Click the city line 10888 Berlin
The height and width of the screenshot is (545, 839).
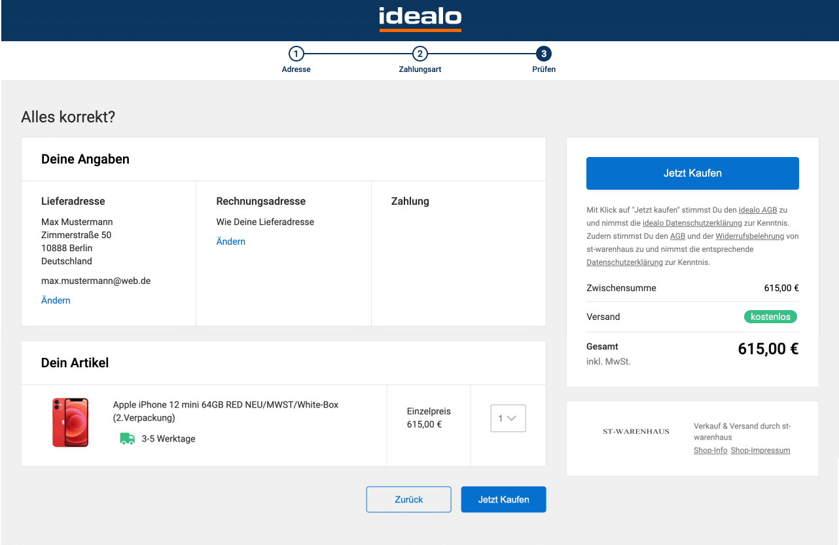point(67,248)
